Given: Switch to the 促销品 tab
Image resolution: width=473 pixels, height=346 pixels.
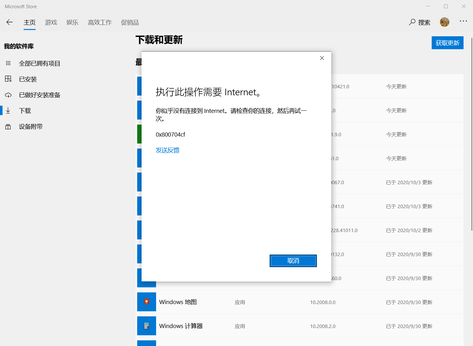Looking at the screenshot, I should click(x=130, y=22).
